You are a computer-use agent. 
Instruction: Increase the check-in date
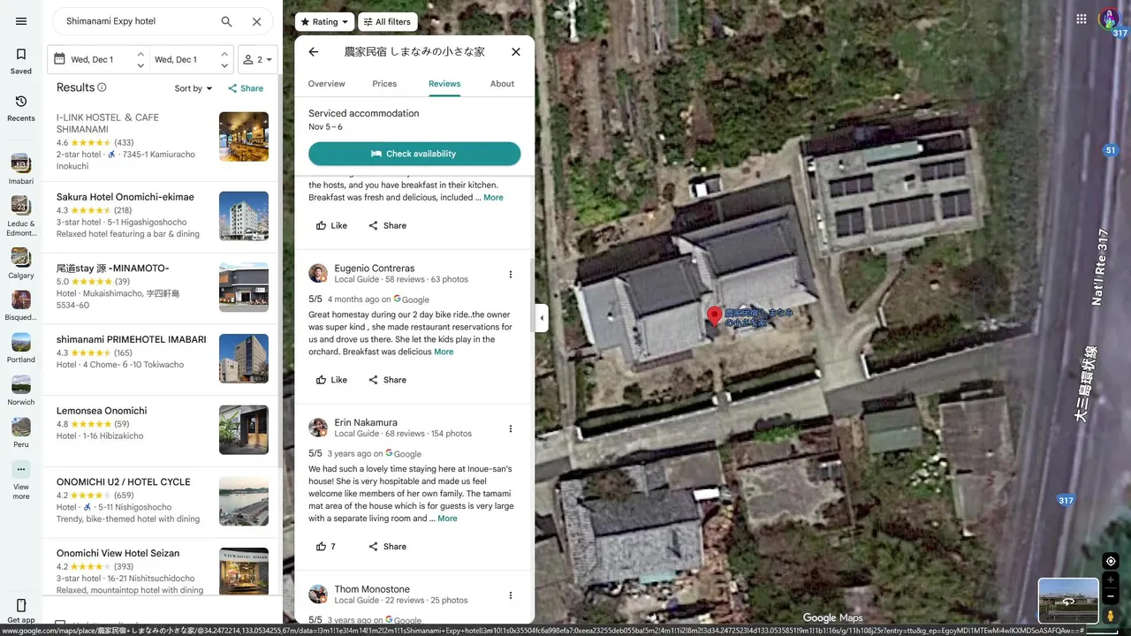tap(140, 55)
